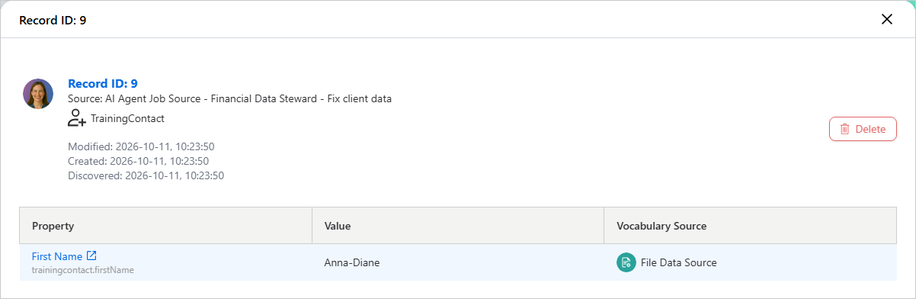
Task: Click the TrainingContact entity type label
Action: click(127, 118)
